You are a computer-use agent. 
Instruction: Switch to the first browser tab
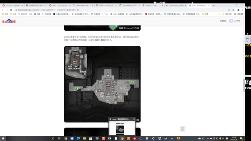point(12,5)
